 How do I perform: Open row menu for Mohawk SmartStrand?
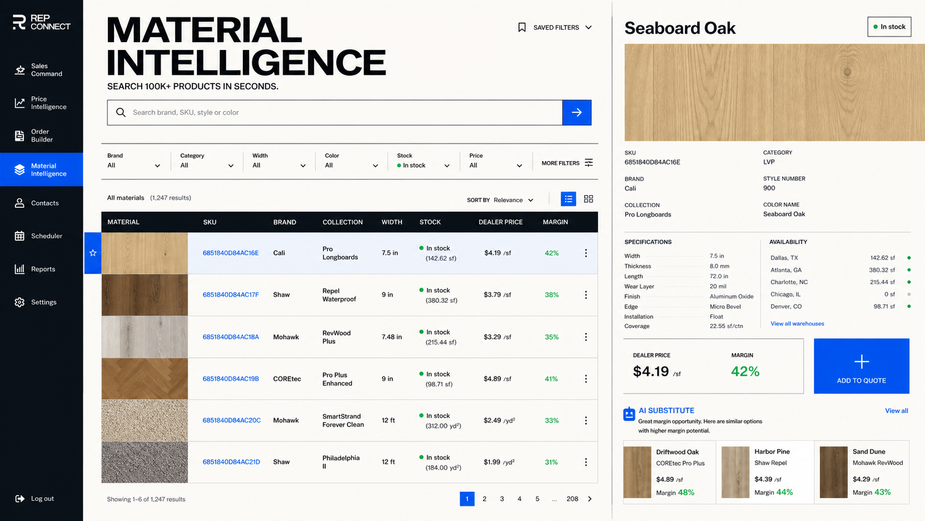[x=586, y=421]
